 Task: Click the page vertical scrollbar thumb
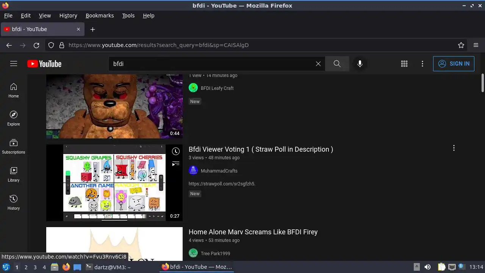[483, 83]
